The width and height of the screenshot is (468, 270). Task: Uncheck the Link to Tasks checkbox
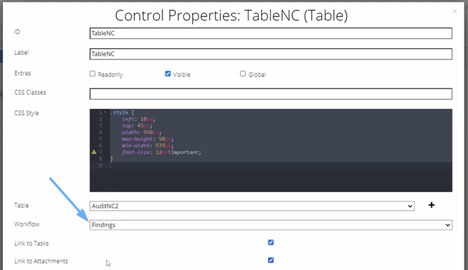click(x=271, y=242)
